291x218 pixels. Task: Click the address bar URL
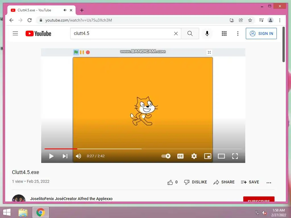[78, 20]
